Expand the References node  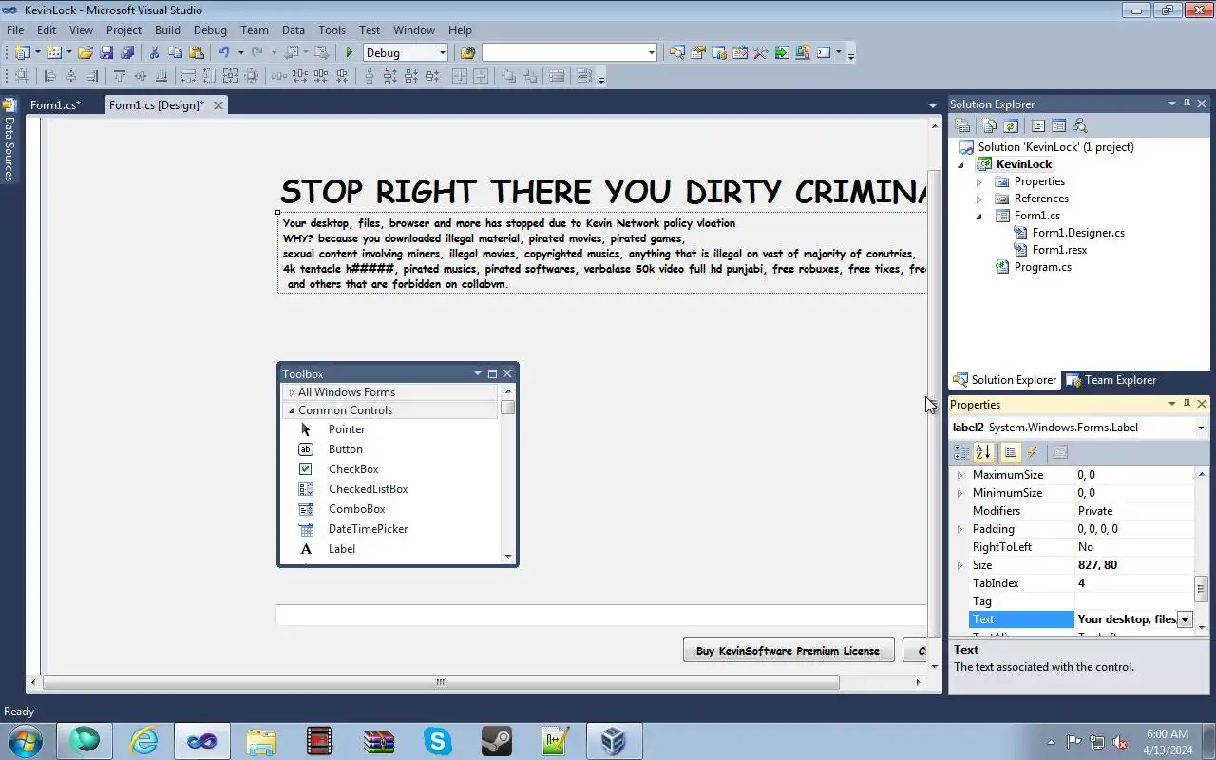click(979, 199)
